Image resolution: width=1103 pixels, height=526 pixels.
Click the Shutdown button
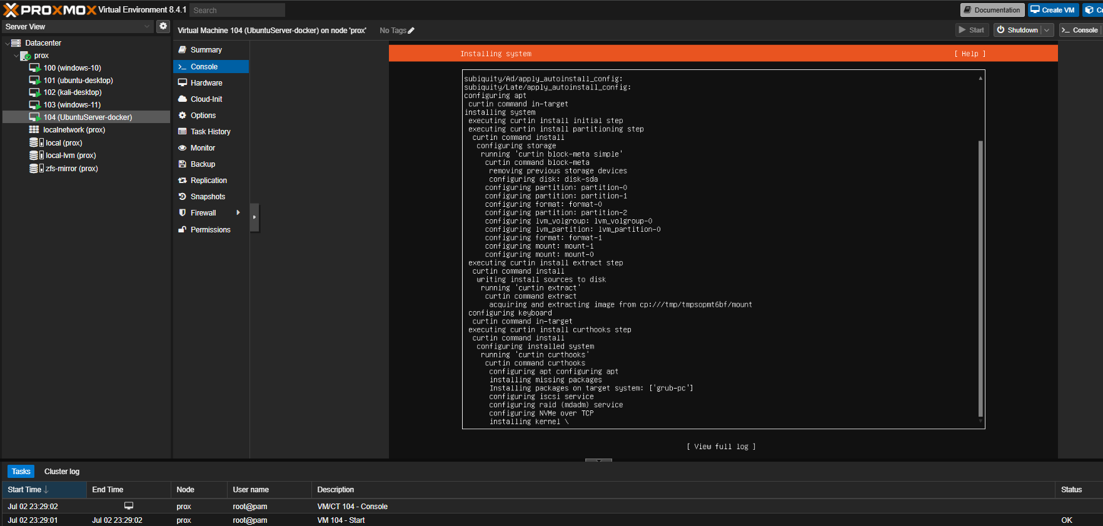click(x=1017, y=30)
